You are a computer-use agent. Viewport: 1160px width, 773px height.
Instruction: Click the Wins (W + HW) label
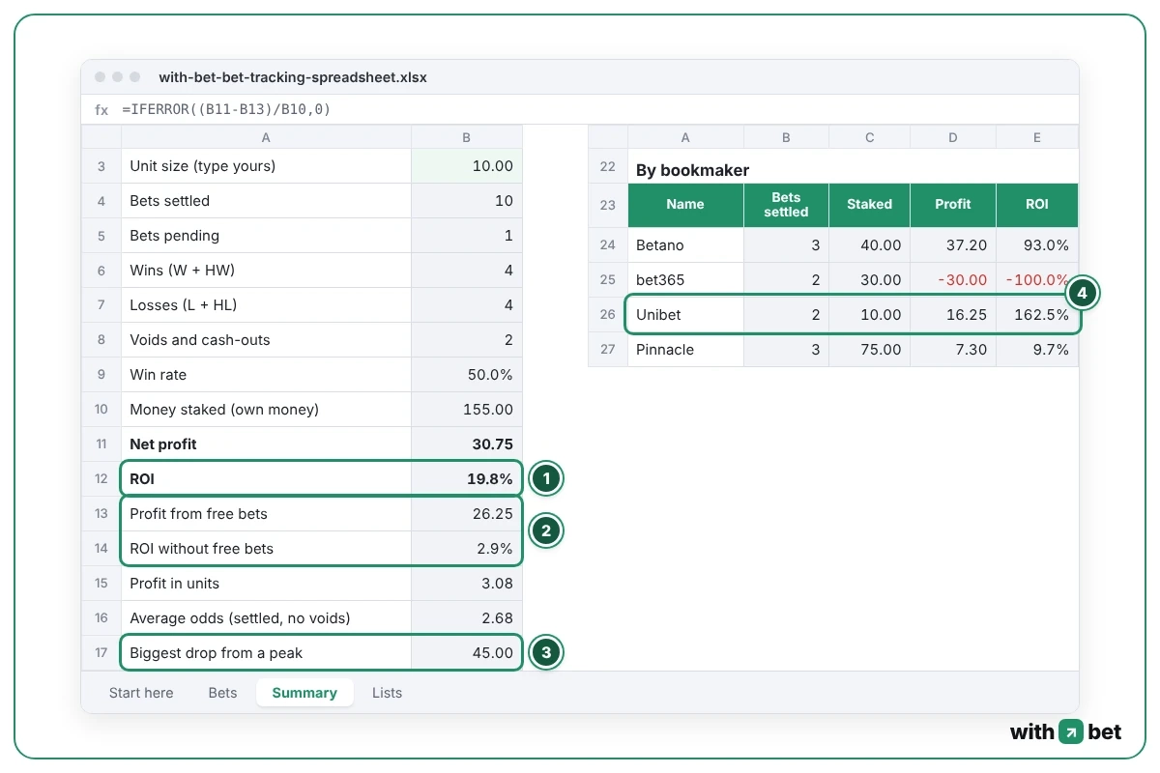point(182,271)
